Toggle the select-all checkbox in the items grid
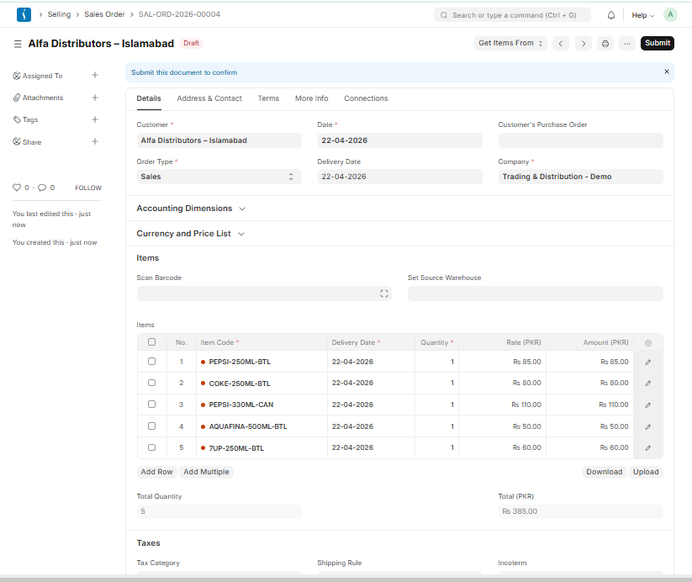Screen dimensions: 692x582 (151, 342)
